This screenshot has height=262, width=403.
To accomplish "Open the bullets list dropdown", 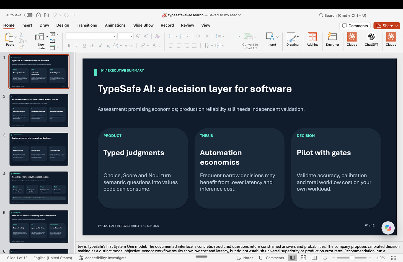I will (x=176, y=36).
